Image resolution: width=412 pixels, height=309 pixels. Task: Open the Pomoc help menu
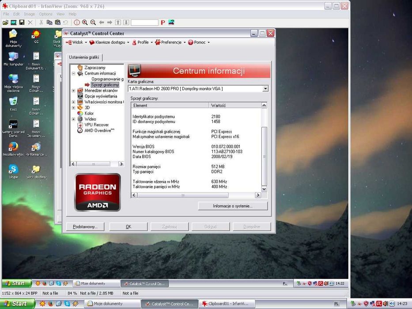click(x=199, y=42)
